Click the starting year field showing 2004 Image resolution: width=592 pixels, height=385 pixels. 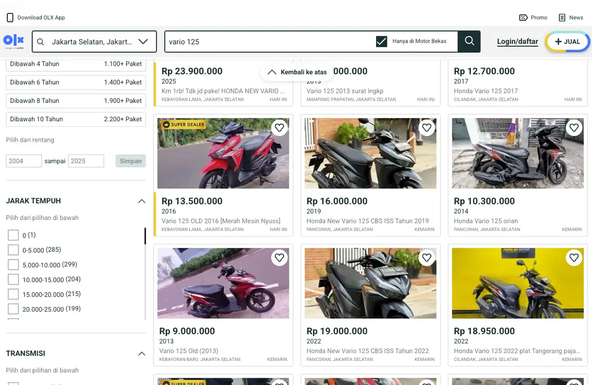[24, 161]
